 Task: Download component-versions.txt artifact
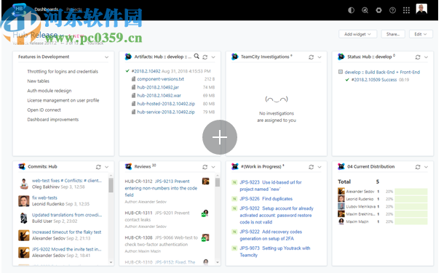pos(161,79)
